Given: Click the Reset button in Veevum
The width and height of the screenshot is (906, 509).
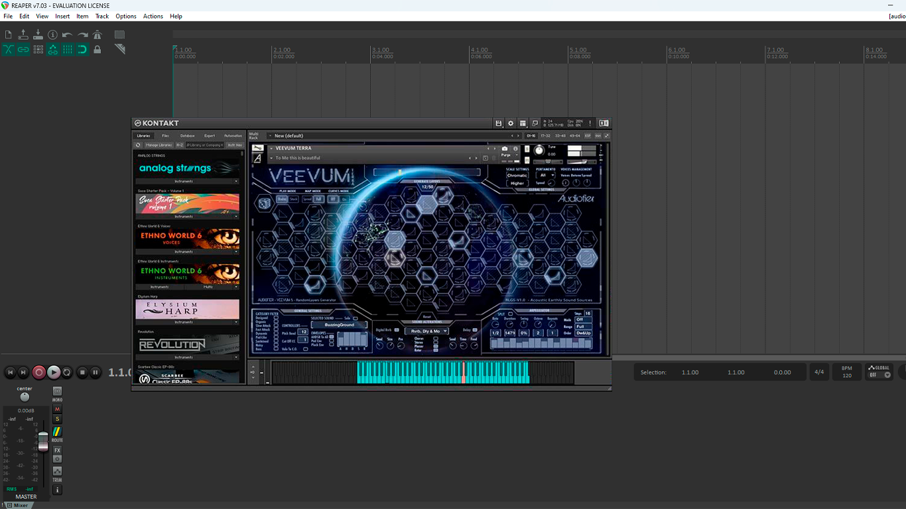Looking at the screenshot, I should point(427,317).
